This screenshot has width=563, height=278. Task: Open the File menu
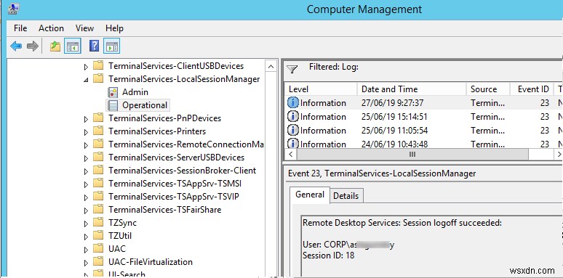coord(20,28)
